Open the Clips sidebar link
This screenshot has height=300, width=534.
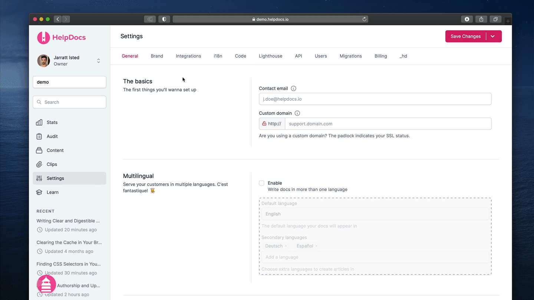69,164
